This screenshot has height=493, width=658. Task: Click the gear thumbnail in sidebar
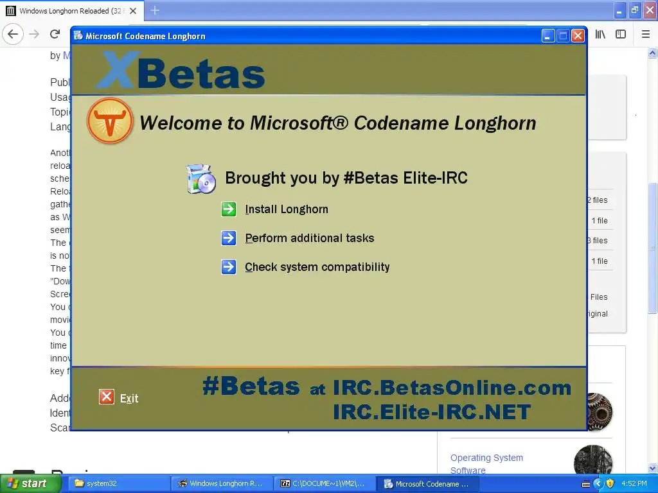point(600,411)
